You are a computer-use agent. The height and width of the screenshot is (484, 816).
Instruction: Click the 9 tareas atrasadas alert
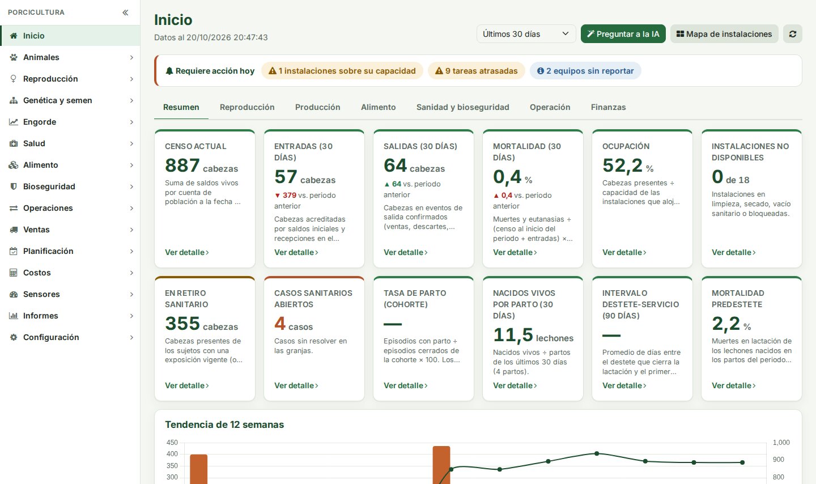pyautogui.click(x=476, y=71)
